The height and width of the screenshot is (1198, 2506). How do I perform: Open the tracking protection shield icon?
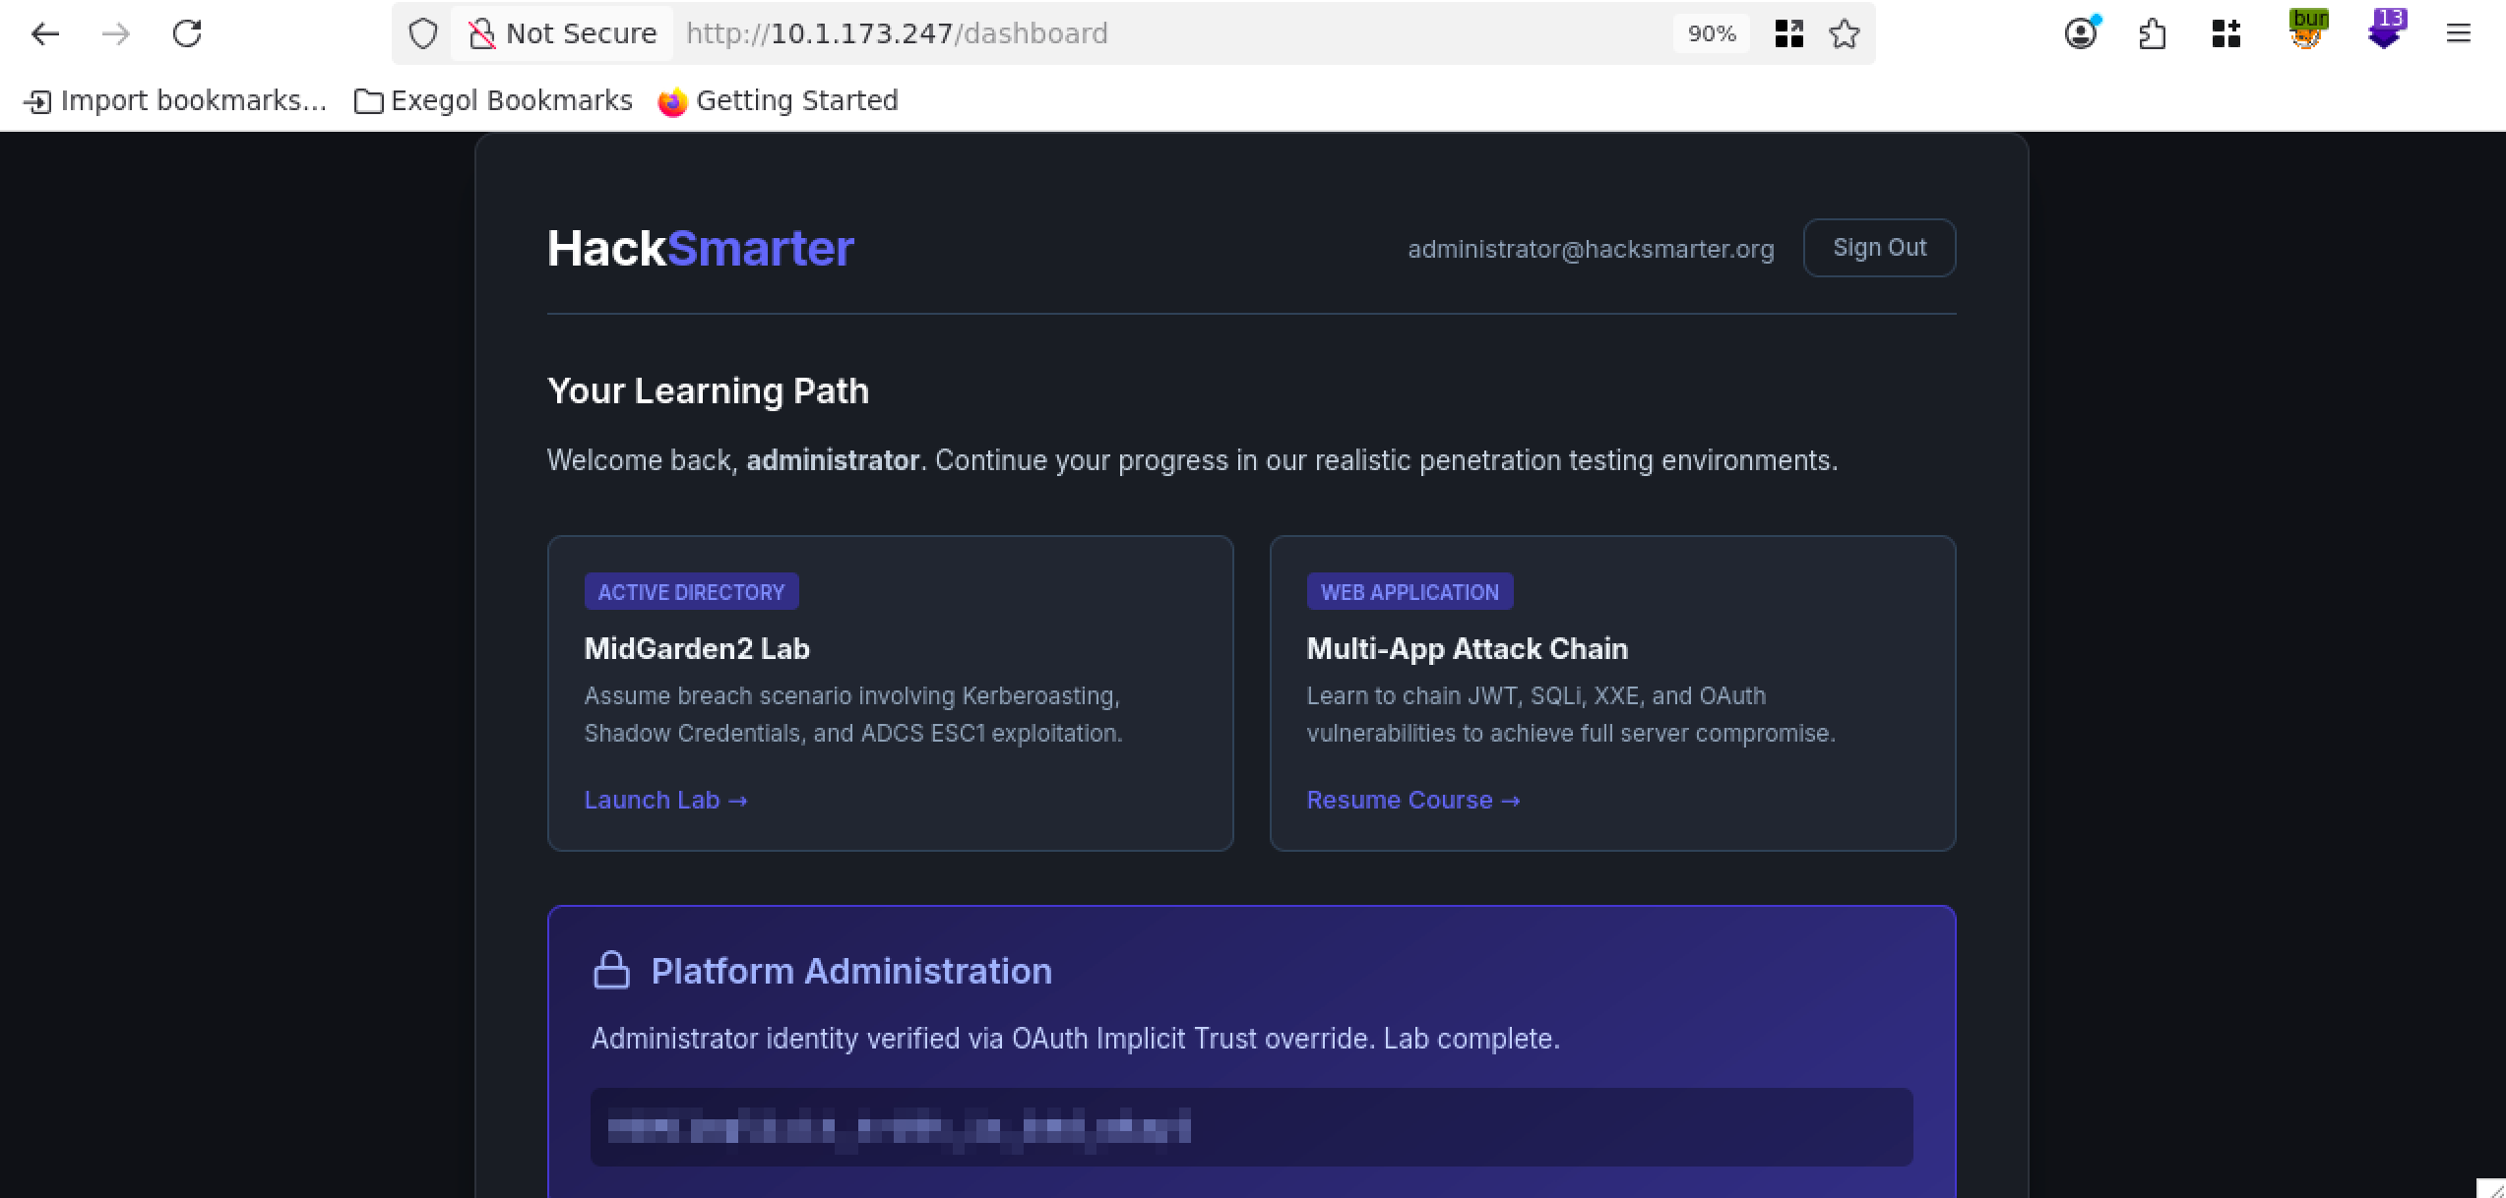click(423, 34)
